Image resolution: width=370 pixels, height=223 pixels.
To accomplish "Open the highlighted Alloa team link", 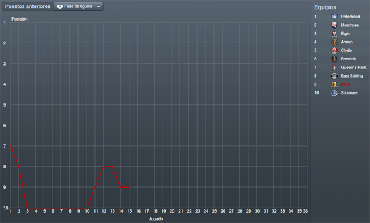I will point(345,84).
